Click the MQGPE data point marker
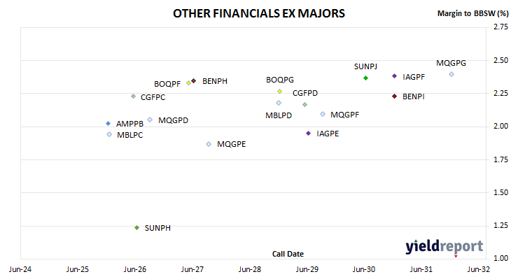The width and height of the screenshot is (511, 279). click(x=209, y=144)
